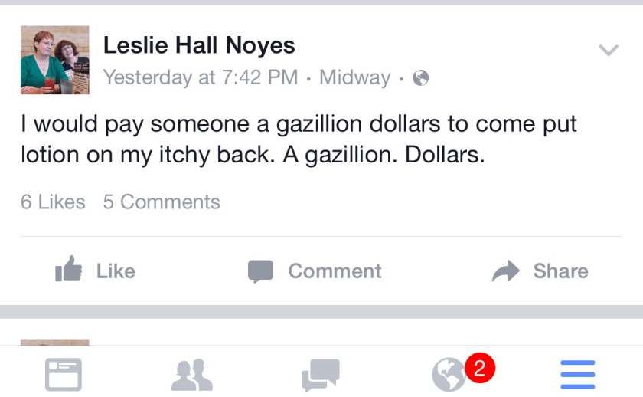Click the Yesterday at 7:42 PM timestamp

(200, 77)
